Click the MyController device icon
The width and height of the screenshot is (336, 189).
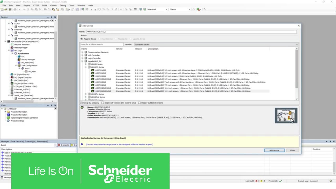tap(9, 41)
